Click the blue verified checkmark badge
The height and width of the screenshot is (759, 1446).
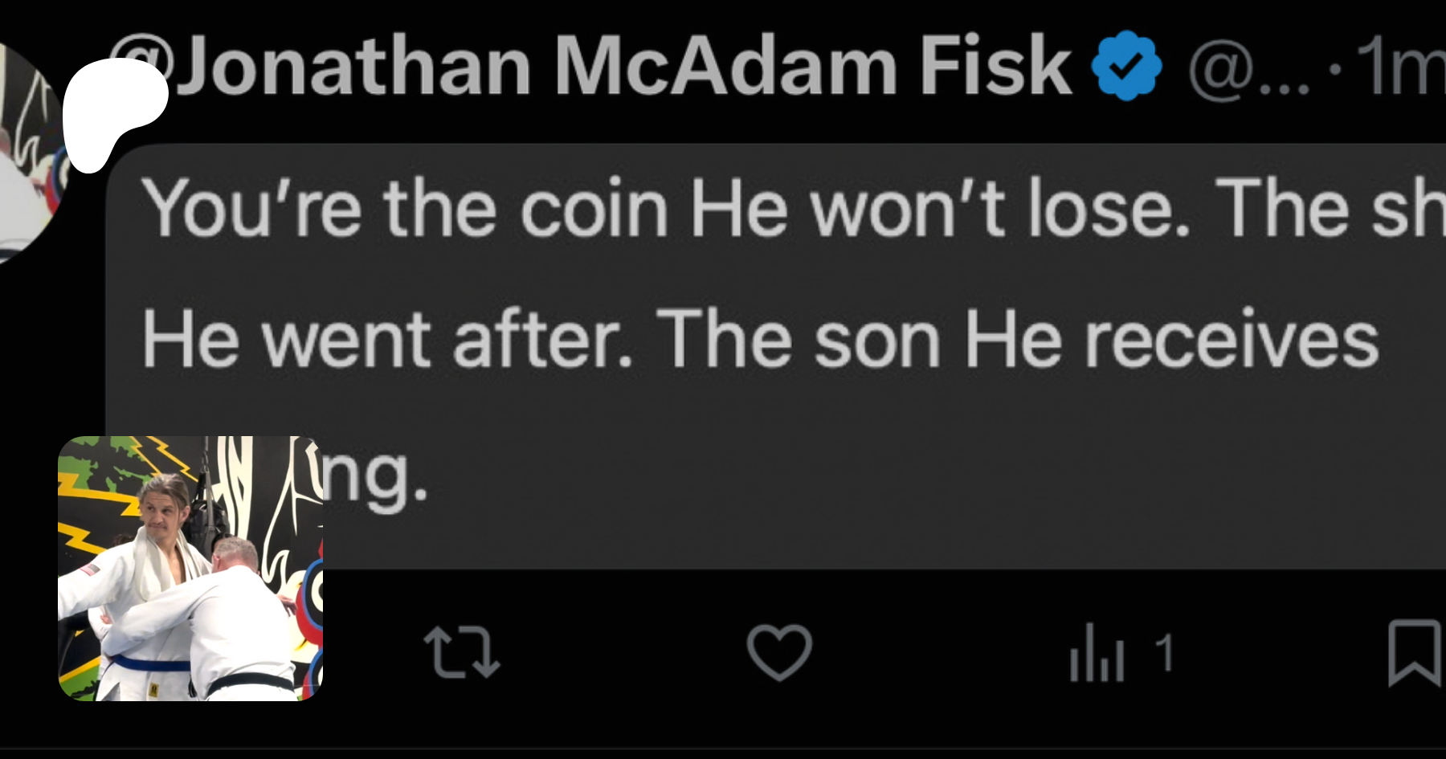pos(1126,66)
